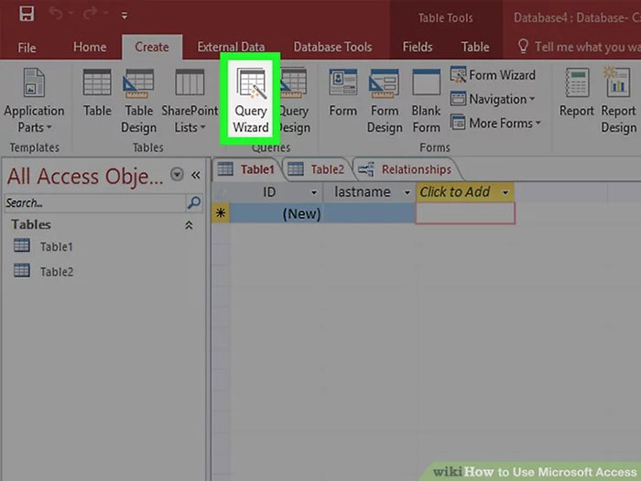Viewport: 641px width, 481px height.
Task: Click the Save icon in title bar
Action: 27,15
